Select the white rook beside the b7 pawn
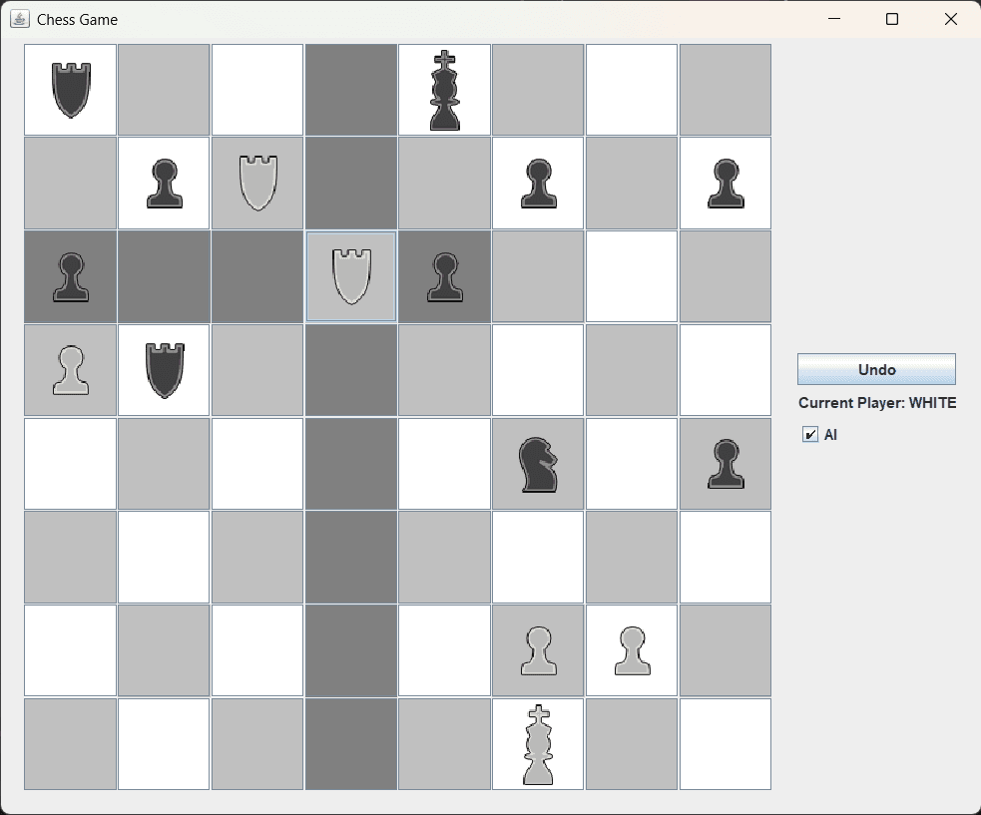Image resolution: width=981 pixels, height=815 pixels. [x=257, y=183]
